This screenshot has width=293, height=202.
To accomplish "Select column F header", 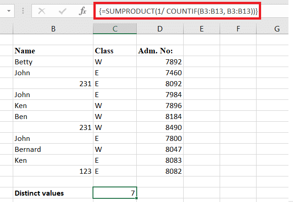I will tap(238, 29).
